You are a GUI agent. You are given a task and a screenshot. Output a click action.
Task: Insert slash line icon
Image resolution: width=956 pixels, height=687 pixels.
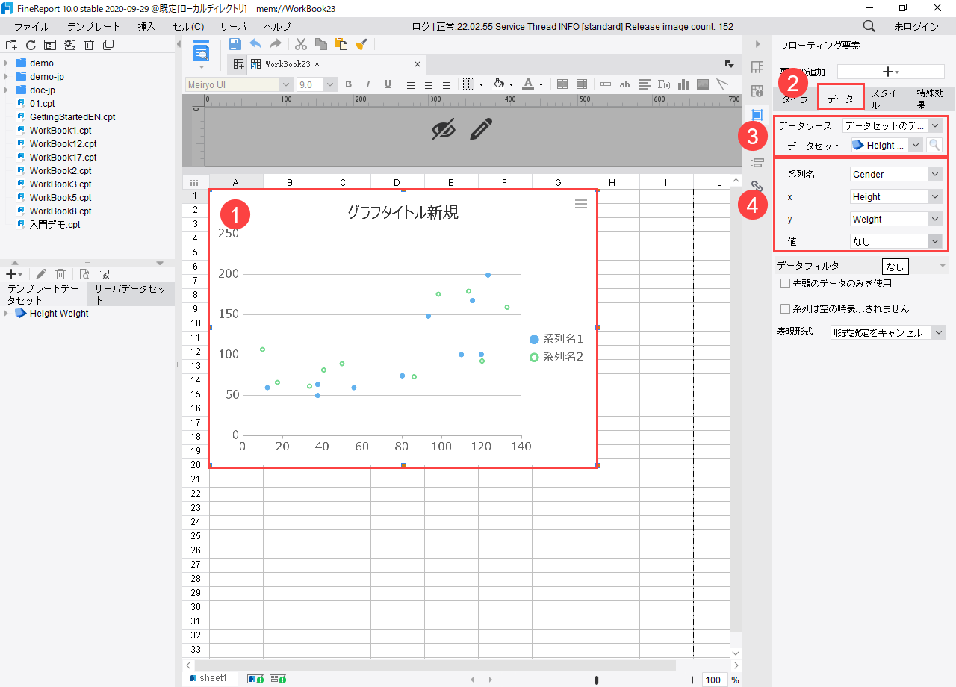tap(722, 84)
